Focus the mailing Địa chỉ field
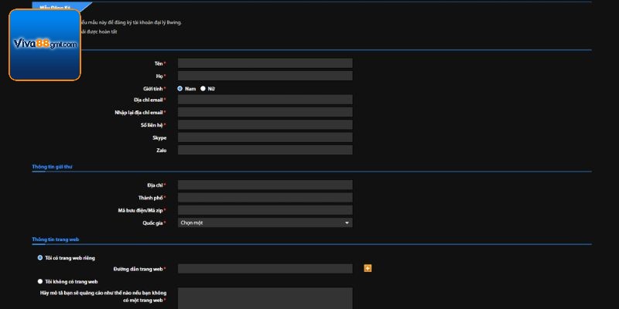The width and height of the screenshot is (619, 309). pos(265,185)
